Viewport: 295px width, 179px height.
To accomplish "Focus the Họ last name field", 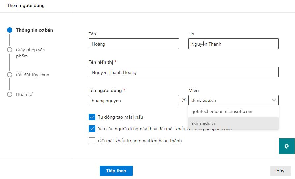I will [233, 44].
